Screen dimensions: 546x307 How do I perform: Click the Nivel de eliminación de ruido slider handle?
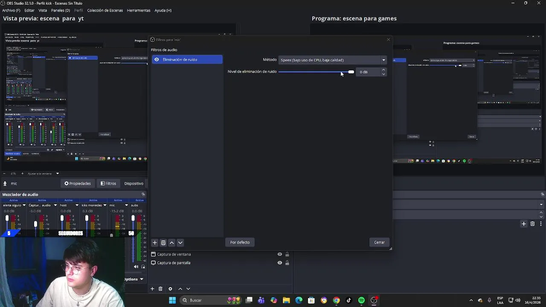pos(351,72)
